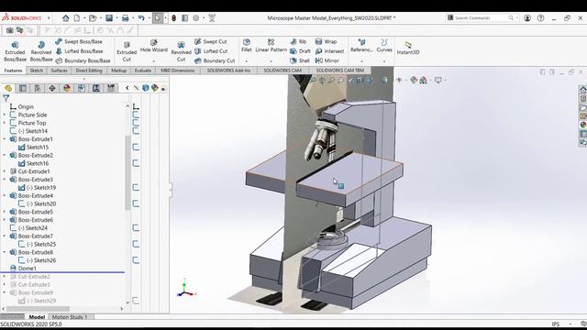
Task: Open the DimXpertManager tab
Action: [x=52, y=88]
